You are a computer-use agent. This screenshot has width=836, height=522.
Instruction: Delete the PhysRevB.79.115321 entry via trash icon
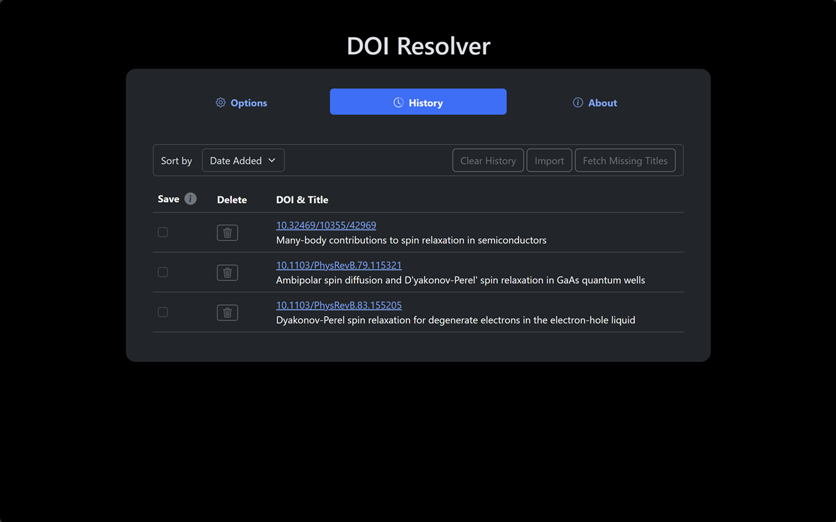tap(227, 272)
